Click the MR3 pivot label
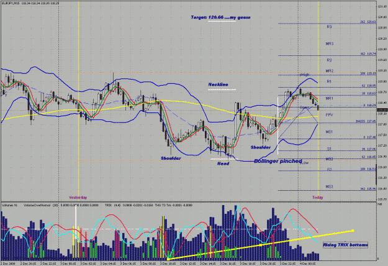Viewport: 388px width, 266px height. click(x=330, y=44)
